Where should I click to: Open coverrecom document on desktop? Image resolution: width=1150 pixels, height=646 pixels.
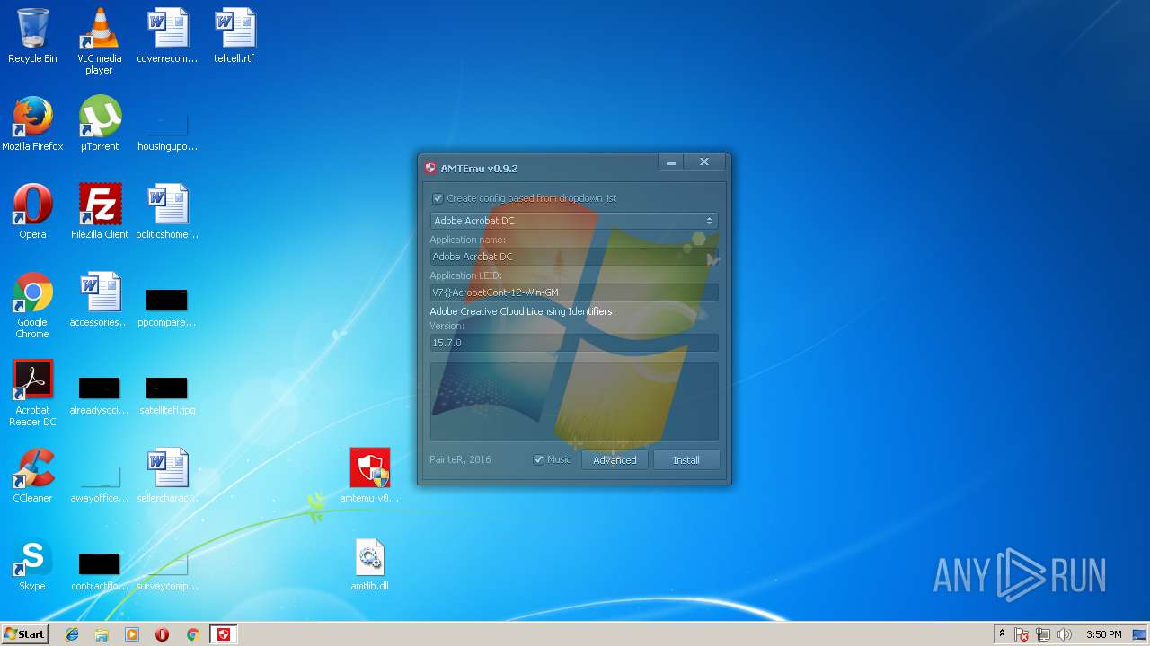tap(167, 36)
